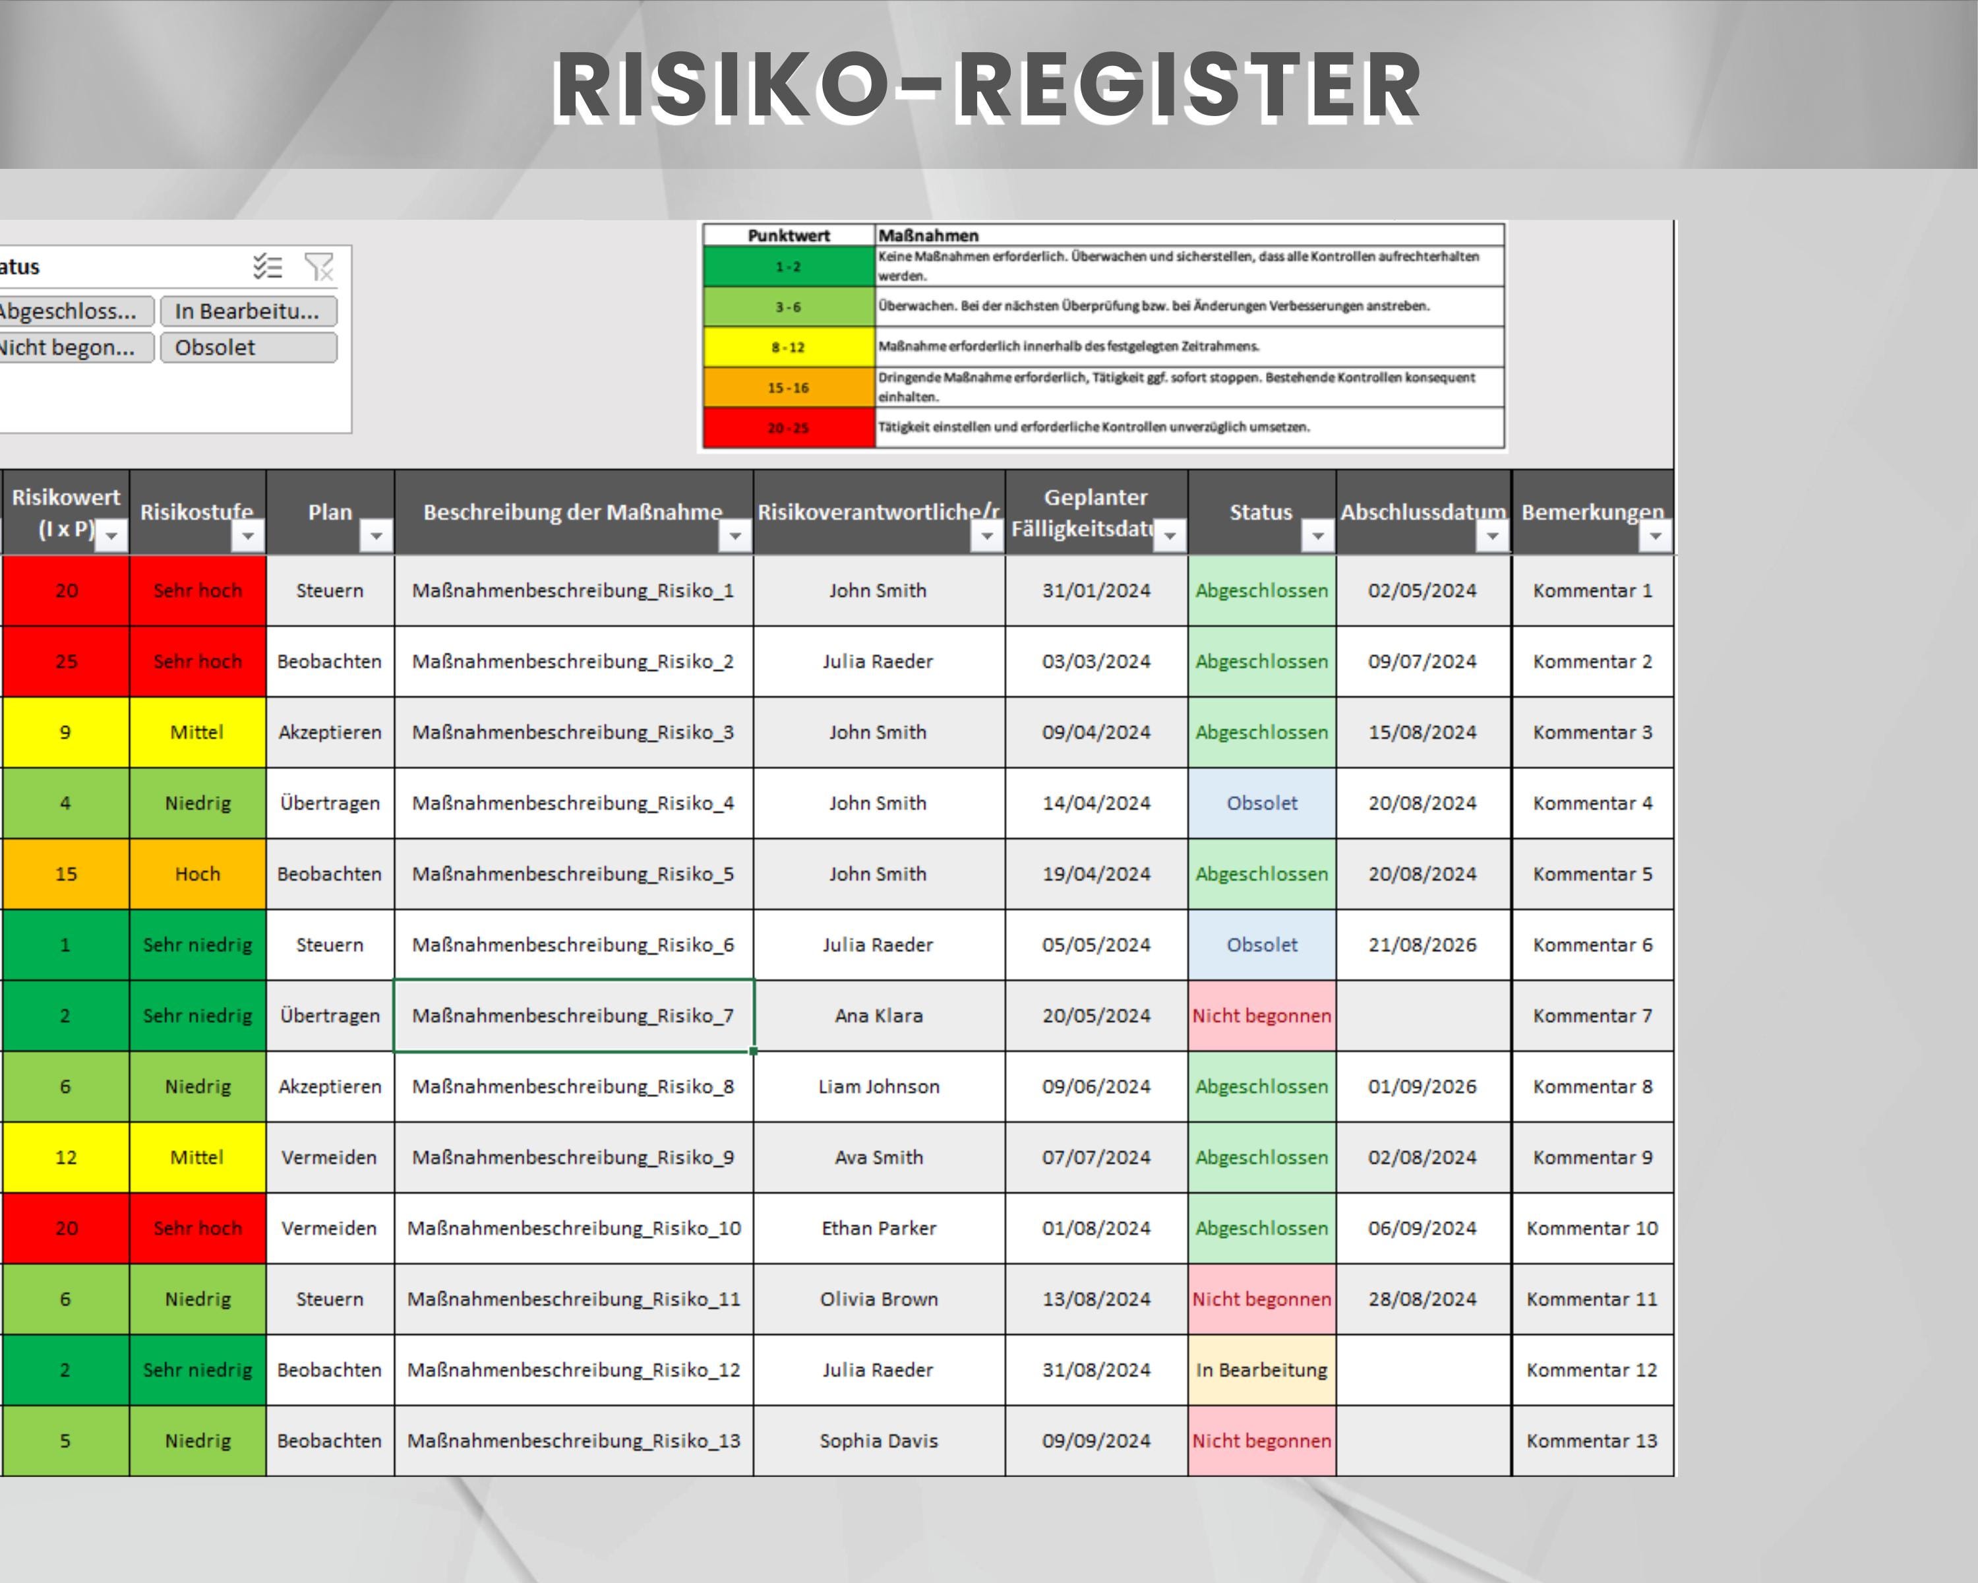
Task: Click completion date 28/08/2024
Action: (1423, 1299)
